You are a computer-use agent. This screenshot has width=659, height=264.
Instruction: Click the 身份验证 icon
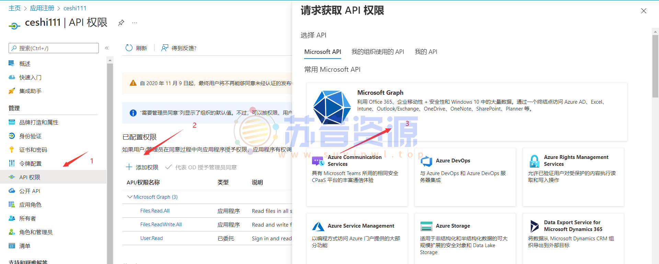[12, 136]
